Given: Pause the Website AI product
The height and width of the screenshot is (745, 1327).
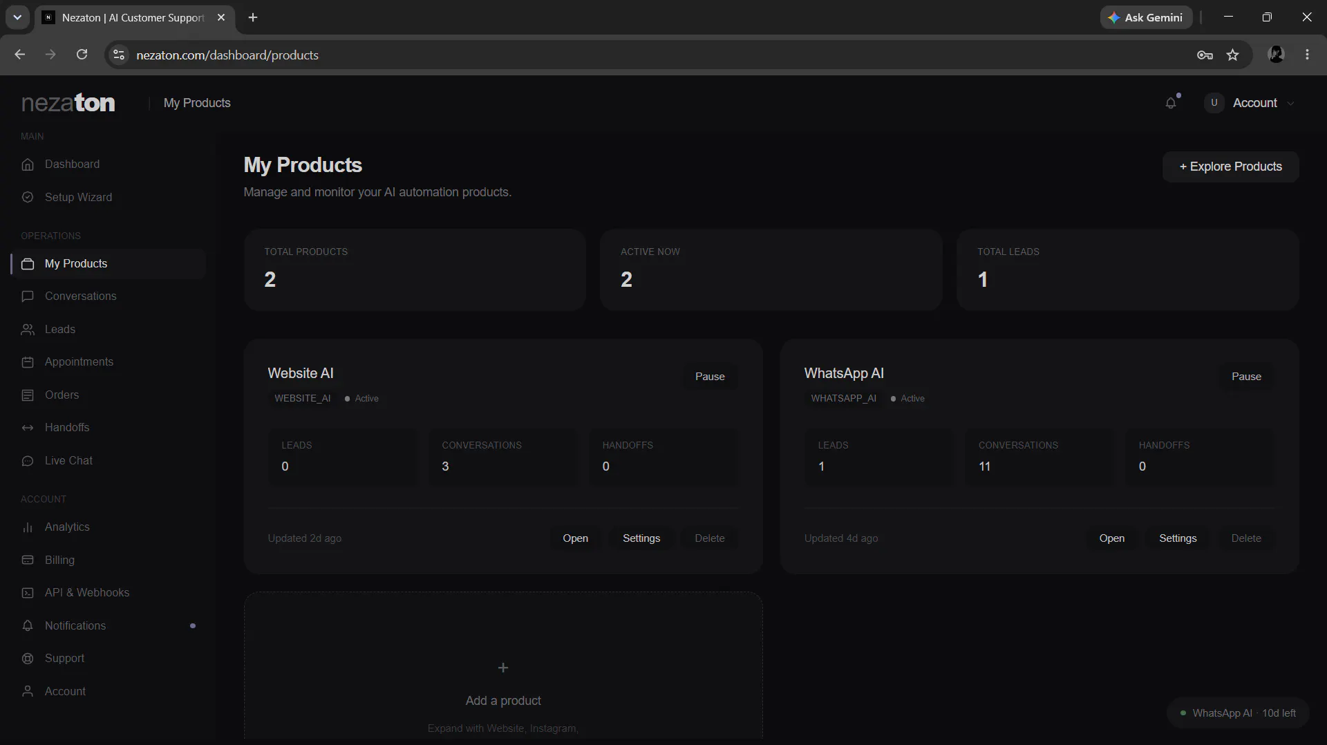Looking at the screenshot, I should click(x=710, y=377).
